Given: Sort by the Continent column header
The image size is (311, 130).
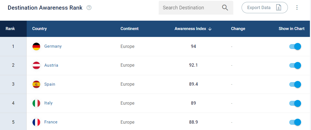Looking at the screenshot, I should [x=129, y=29].
